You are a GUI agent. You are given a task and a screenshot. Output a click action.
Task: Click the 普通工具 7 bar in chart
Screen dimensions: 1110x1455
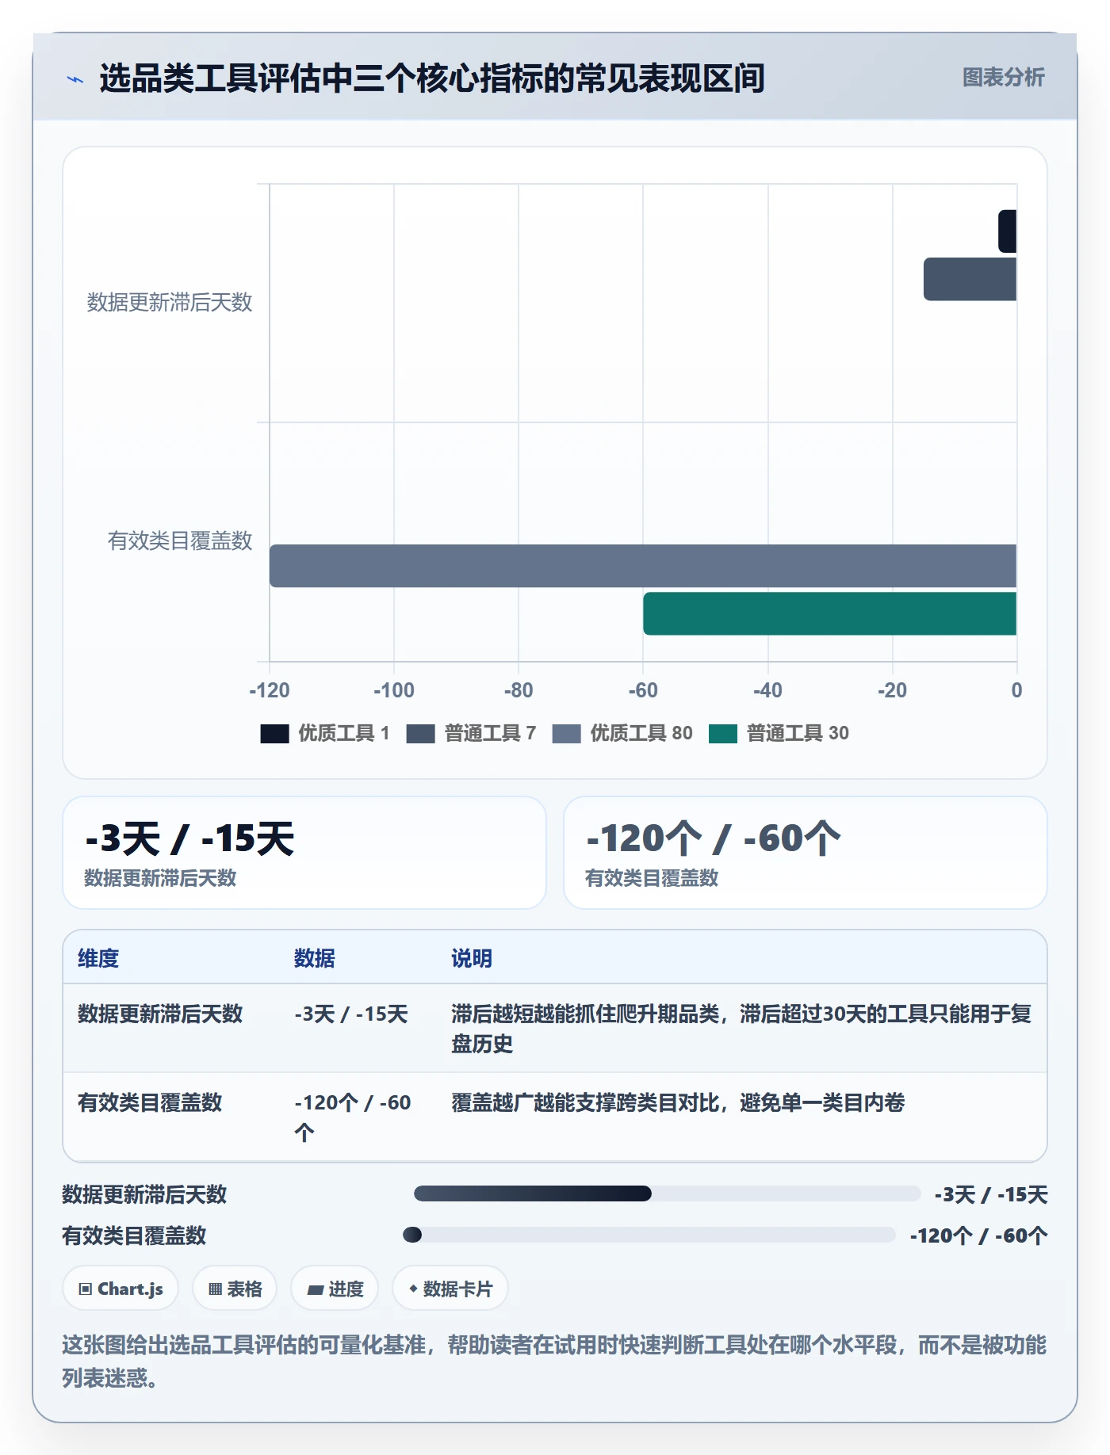970,279
